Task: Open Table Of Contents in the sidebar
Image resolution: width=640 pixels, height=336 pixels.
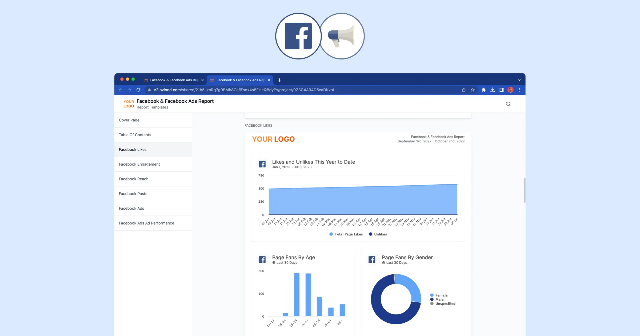Action: [153, 135]
